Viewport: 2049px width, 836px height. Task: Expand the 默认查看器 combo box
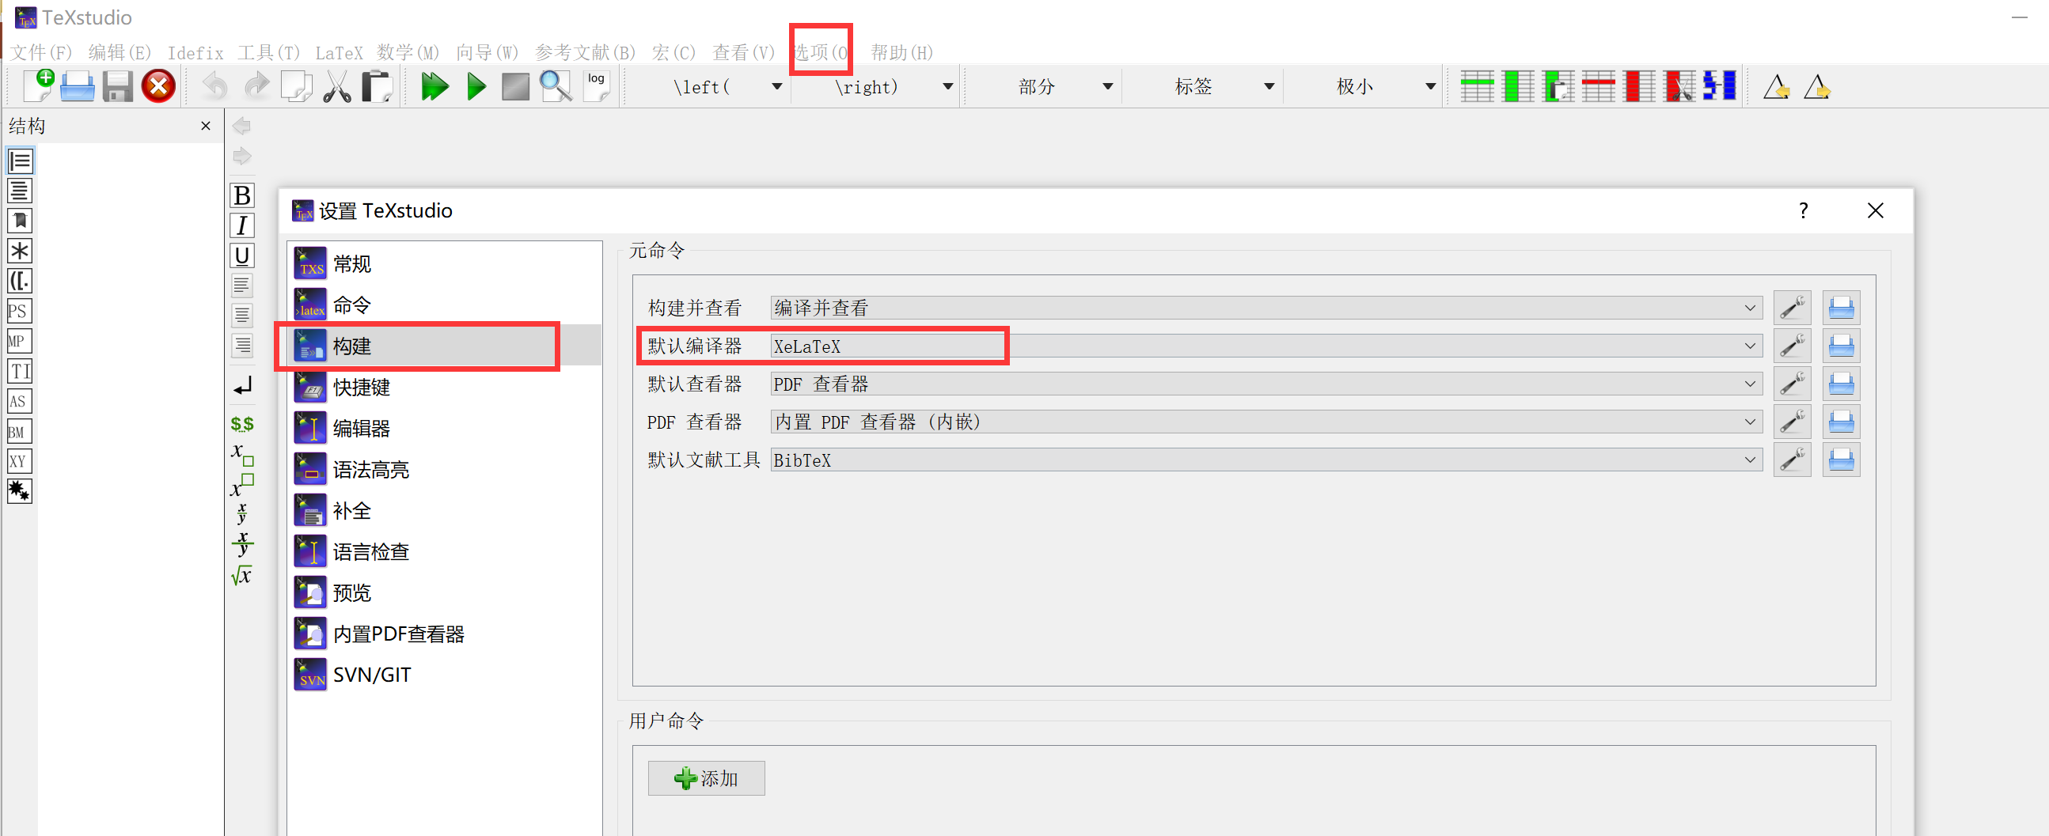click(x=1266, y=384)
